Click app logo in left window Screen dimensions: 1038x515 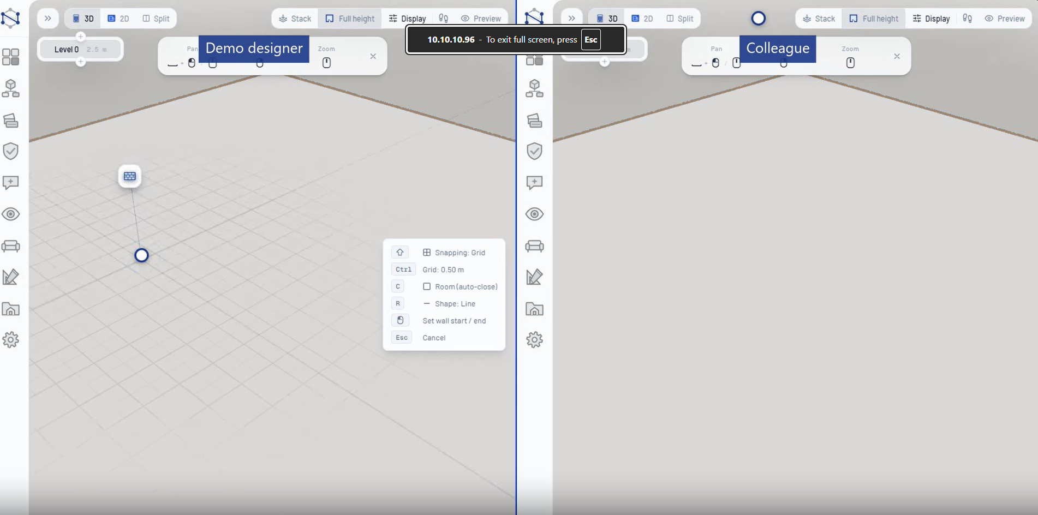tap(11, 18)
